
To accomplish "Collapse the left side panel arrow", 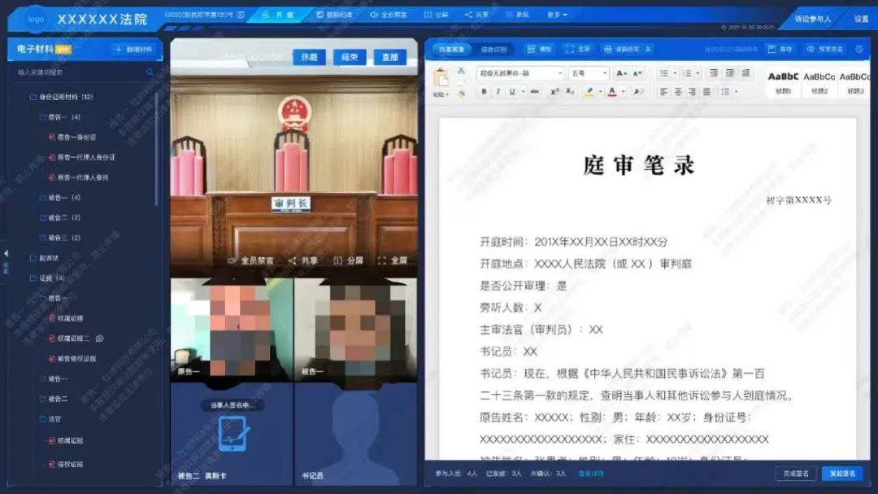I will (6, 254).
